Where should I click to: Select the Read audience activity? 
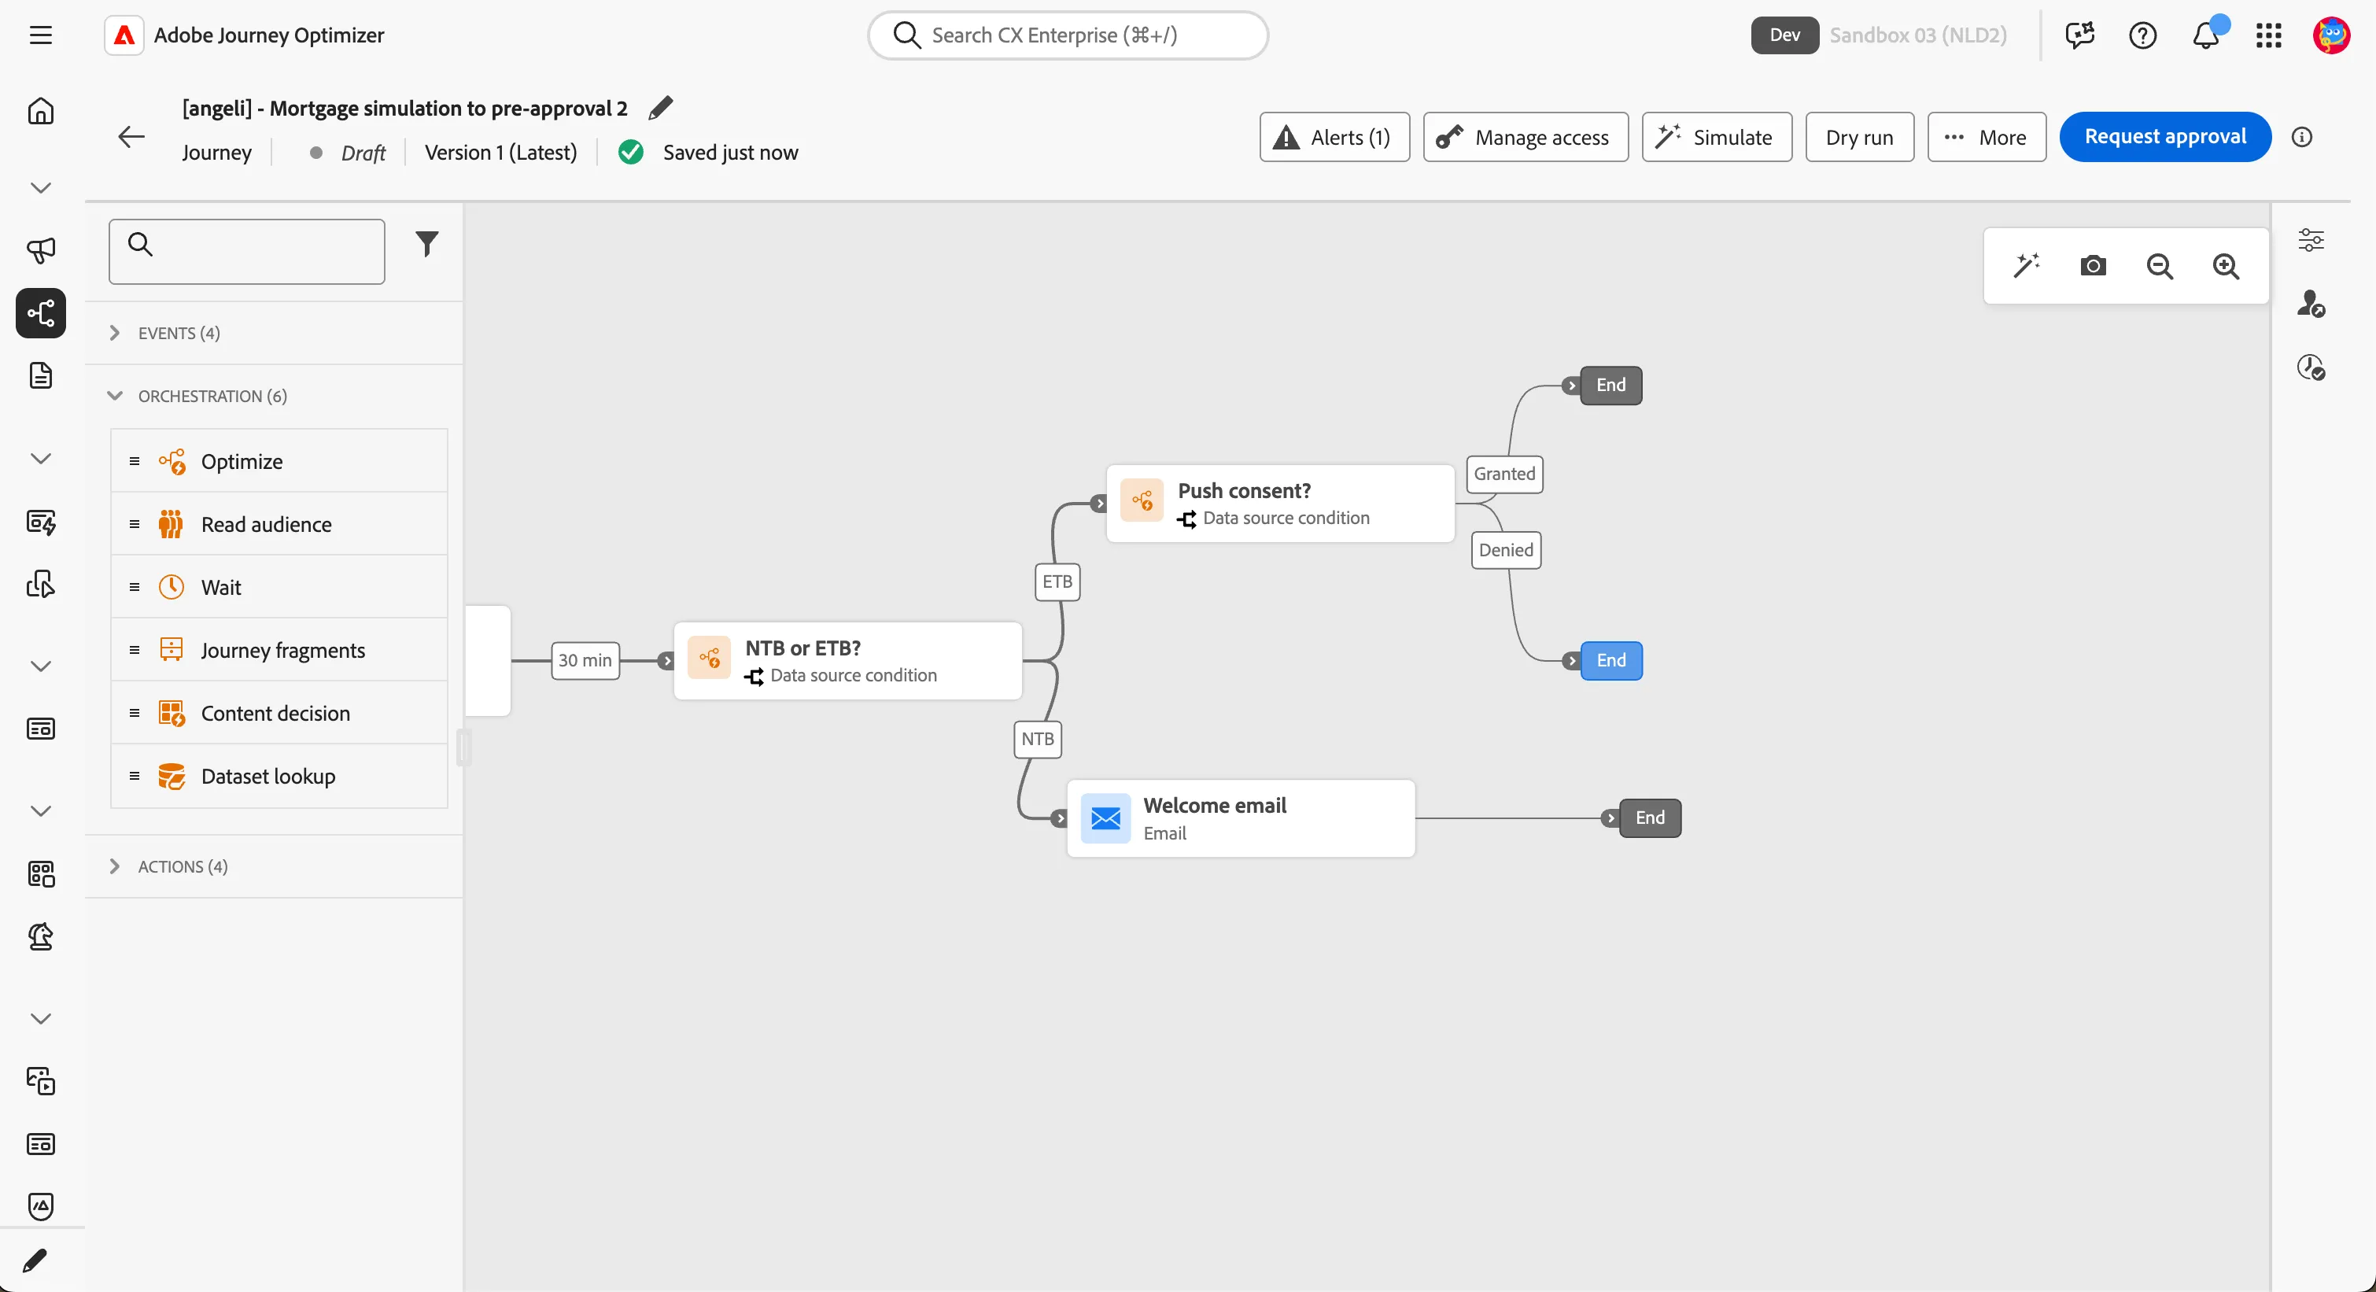[279, 524]
